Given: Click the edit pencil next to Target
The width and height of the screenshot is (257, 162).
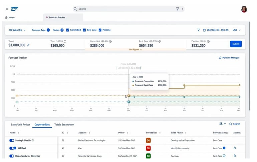Looking at the screenshot, I should [x=28, y=45].
